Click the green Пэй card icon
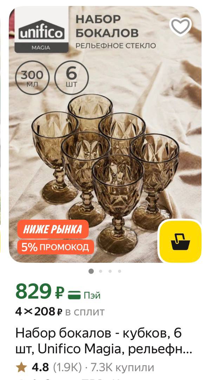The width and height of the screenshot is (210, 380). [74, 295]
